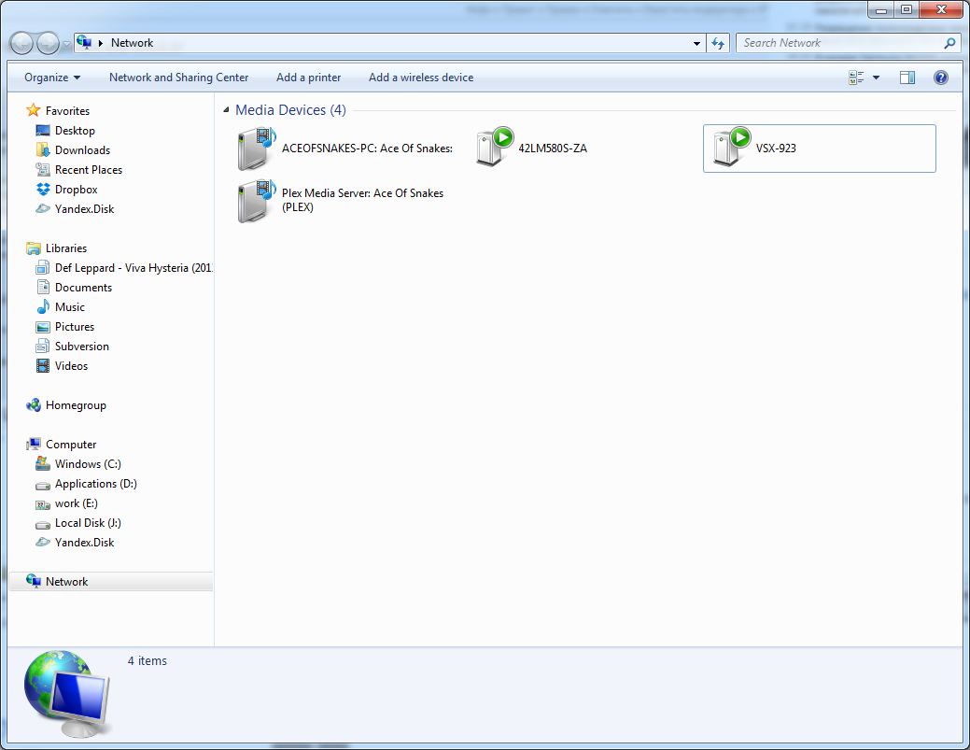Click Add a wireless device
This screenshot has height=750, width=970.
421,78
